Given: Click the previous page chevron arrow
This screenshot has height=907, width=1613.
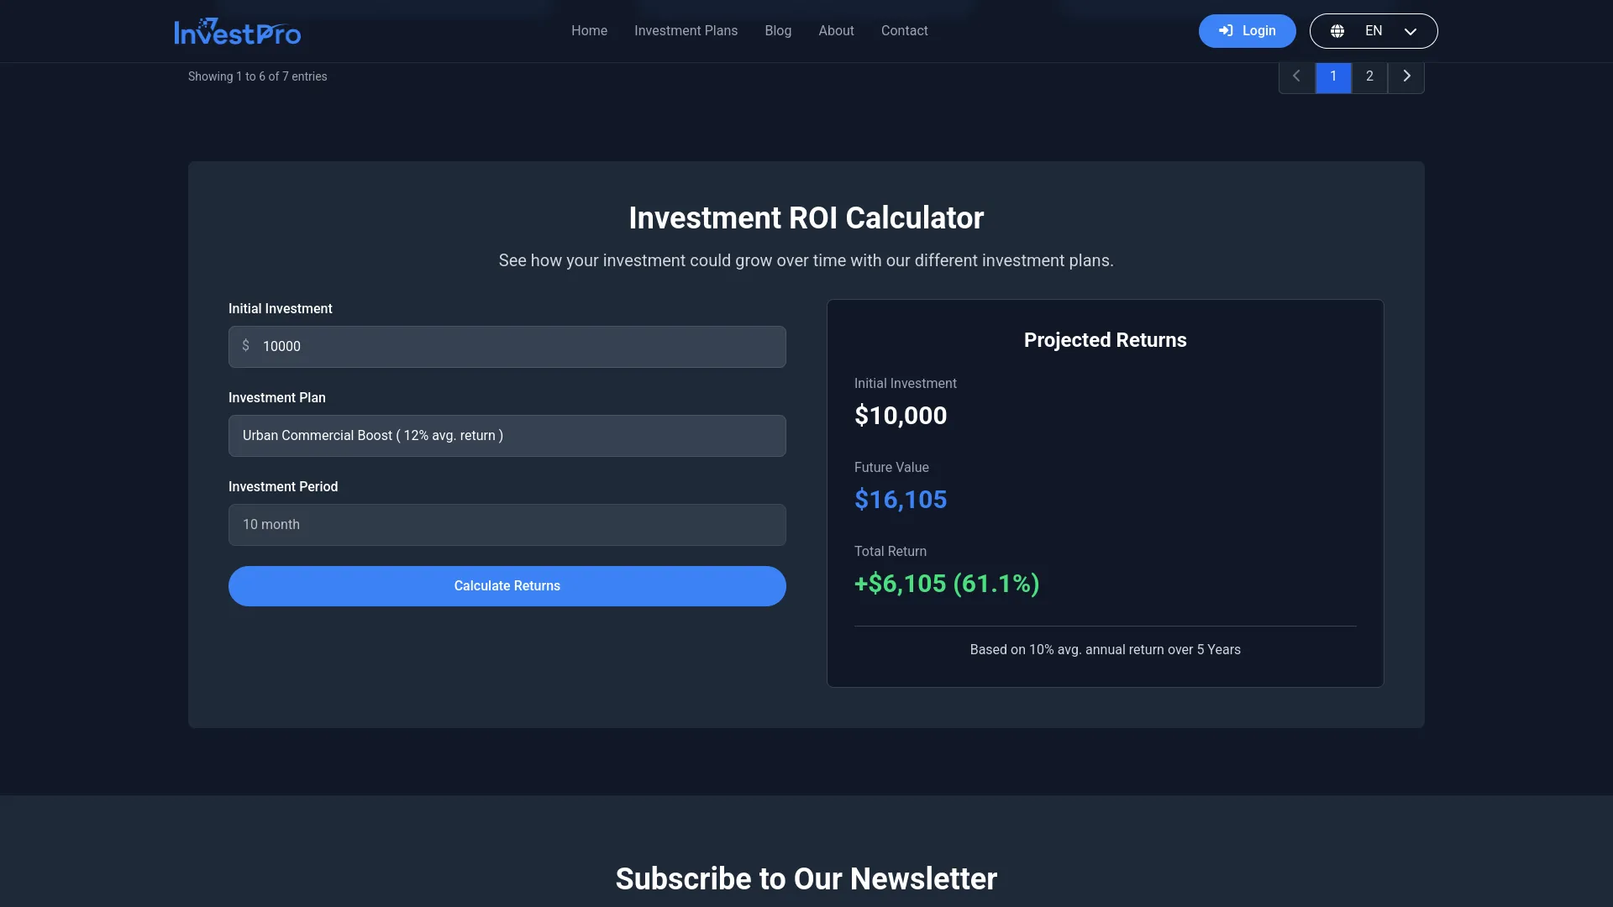Looking at the screenshot, I should (1296, 76).
